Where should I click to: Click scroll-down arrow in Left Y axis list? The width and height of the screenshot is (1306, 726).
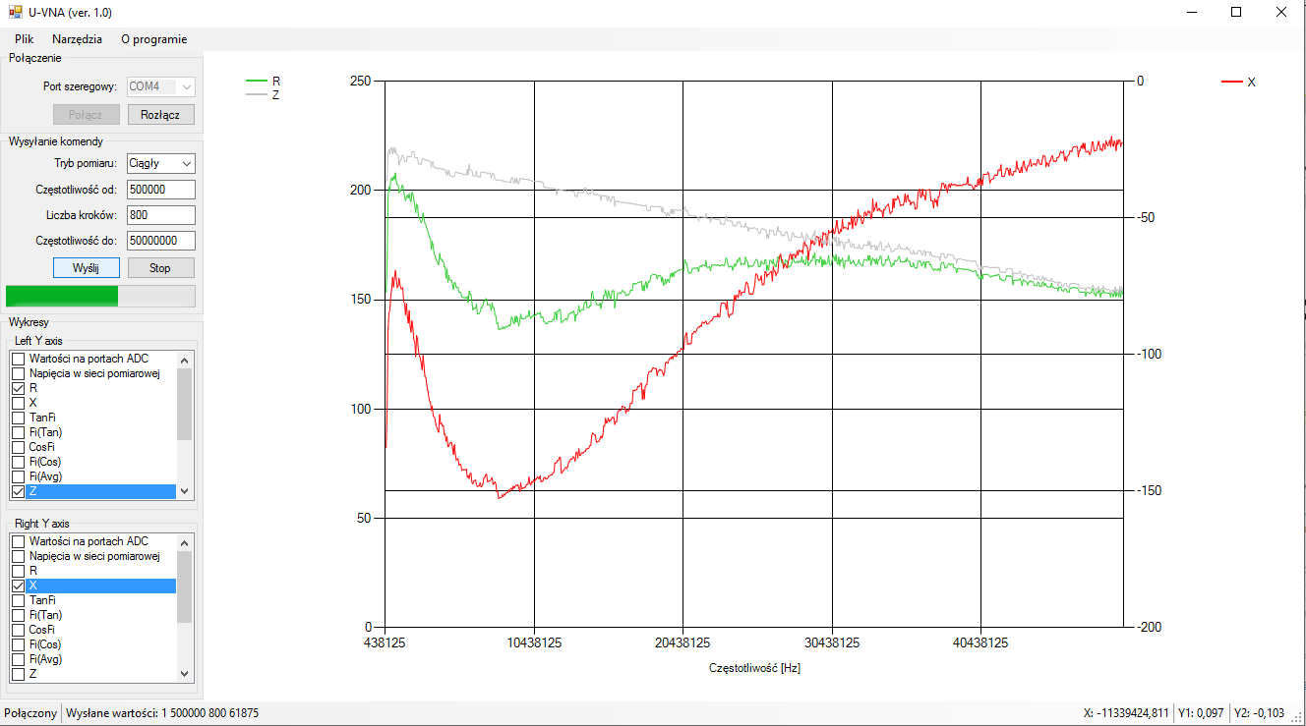[184, 491]
